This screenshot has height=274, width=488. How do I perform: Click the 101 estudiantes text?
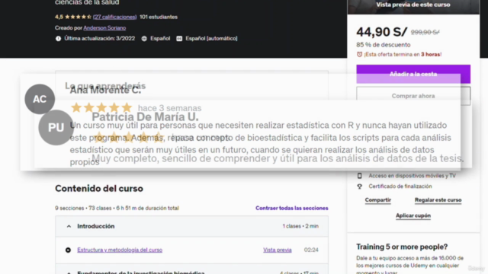[159, 17]
